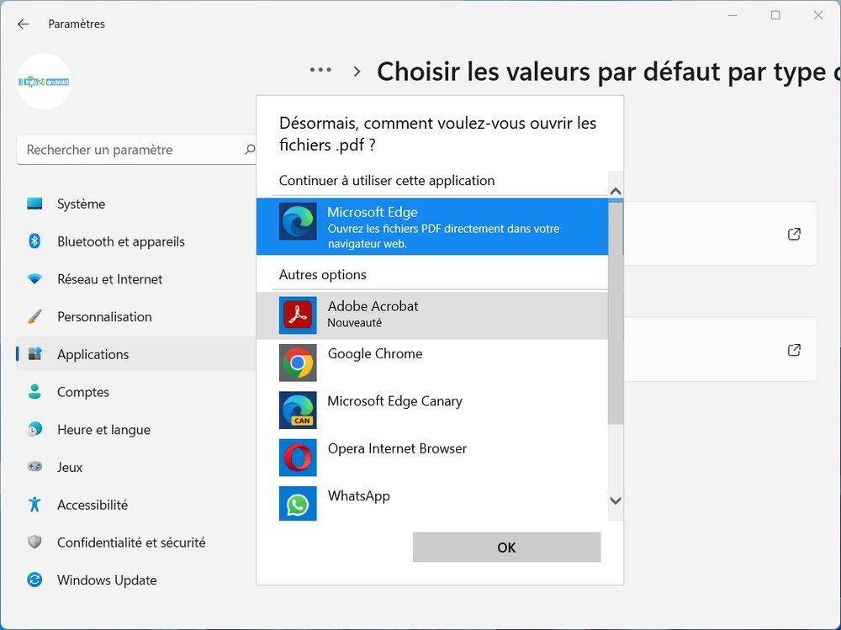Image resolution: width=841 pixels, height=630 pixels.
Task: Click the scroll up arrow in app list
Action: (616, 191)
